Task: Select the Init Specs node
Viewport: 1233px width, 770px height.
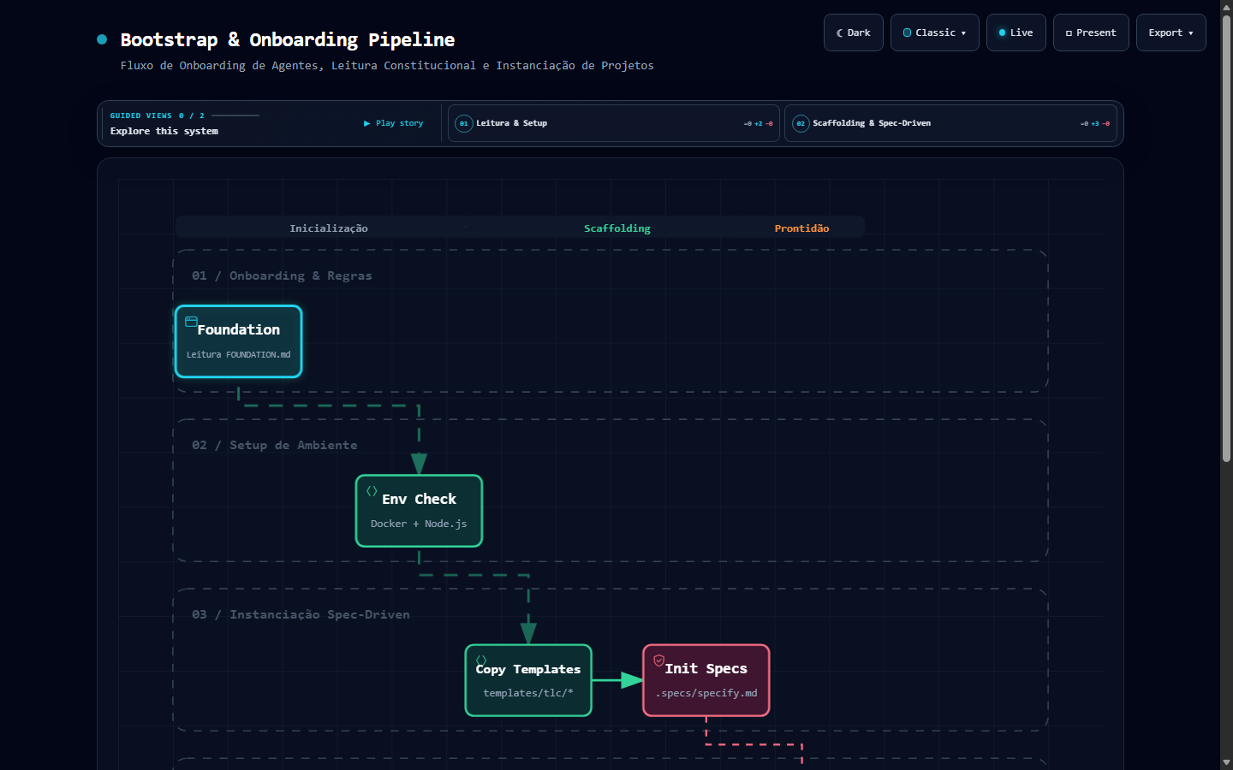Action: 706,680
